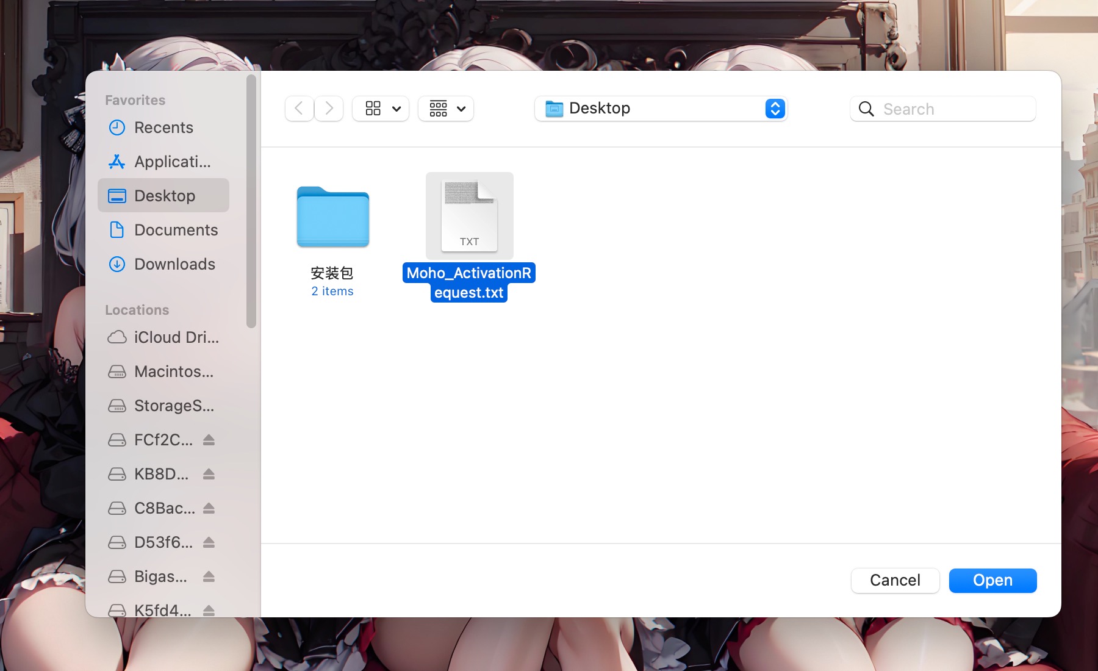Eject the D53f6 volume
The image size is (1098, 671).
click(209, 542)
